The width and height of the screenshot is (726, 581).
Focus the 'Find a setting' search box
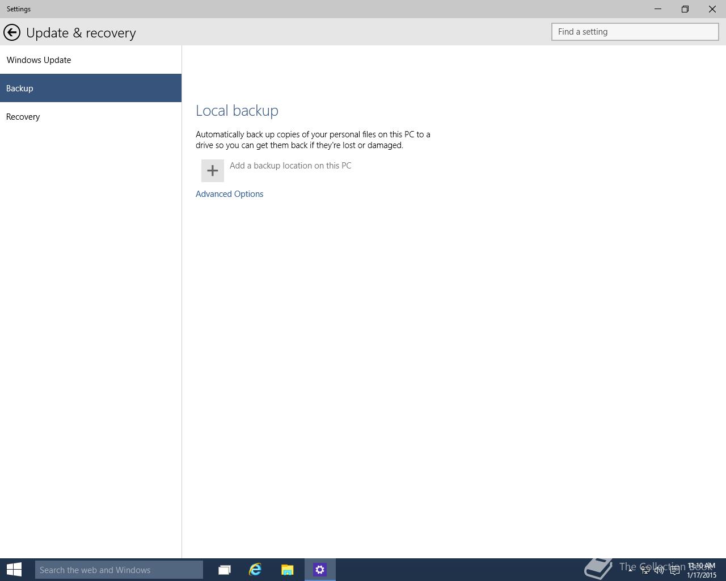tap(635, 32)
